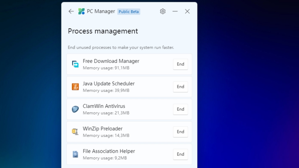Click the PC Manager title text
The width and height of the screenshot is (299, 168).
pos(101,12)
